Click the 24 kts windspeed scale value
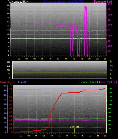Screen dimensions: 118x139 click(7, 5)
